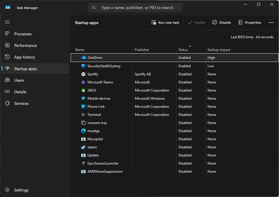279x197 pixels.
Task: Click the XBOX app icon
Action: (83, 90)
